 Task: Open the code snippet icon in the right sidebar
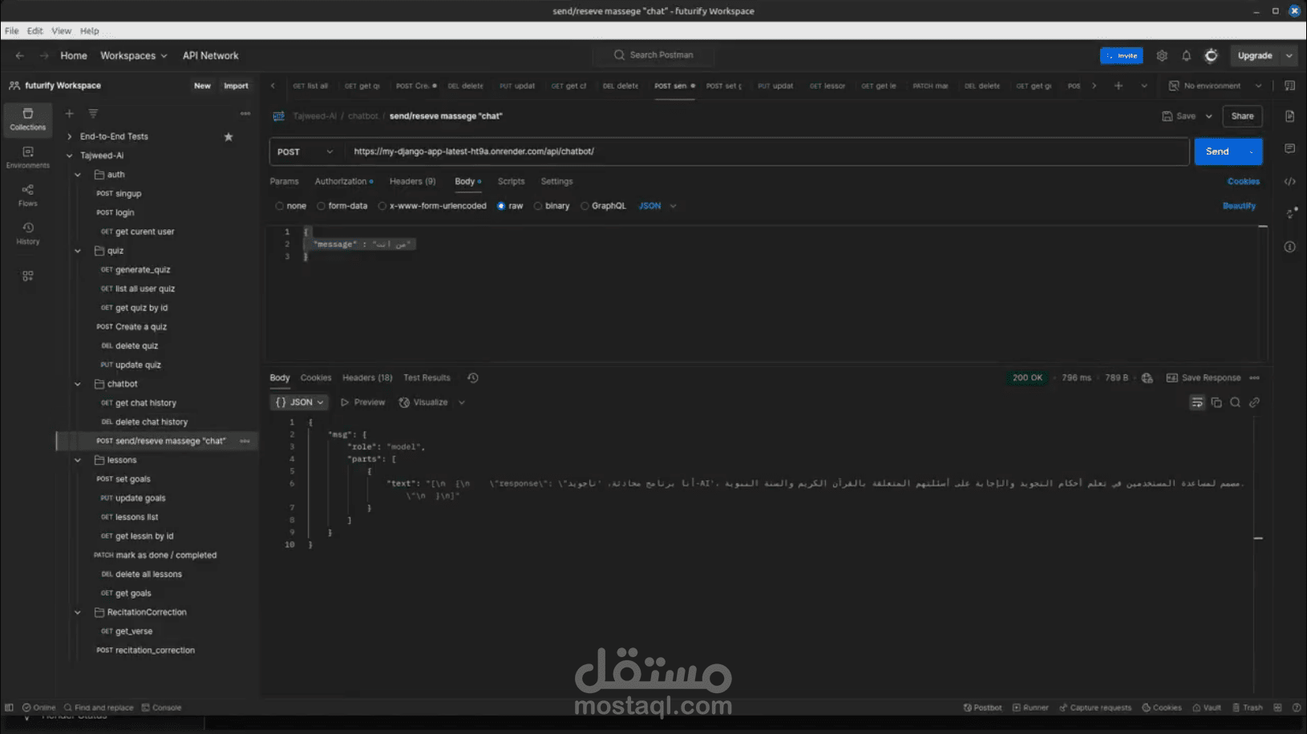tap(1290, 182)
